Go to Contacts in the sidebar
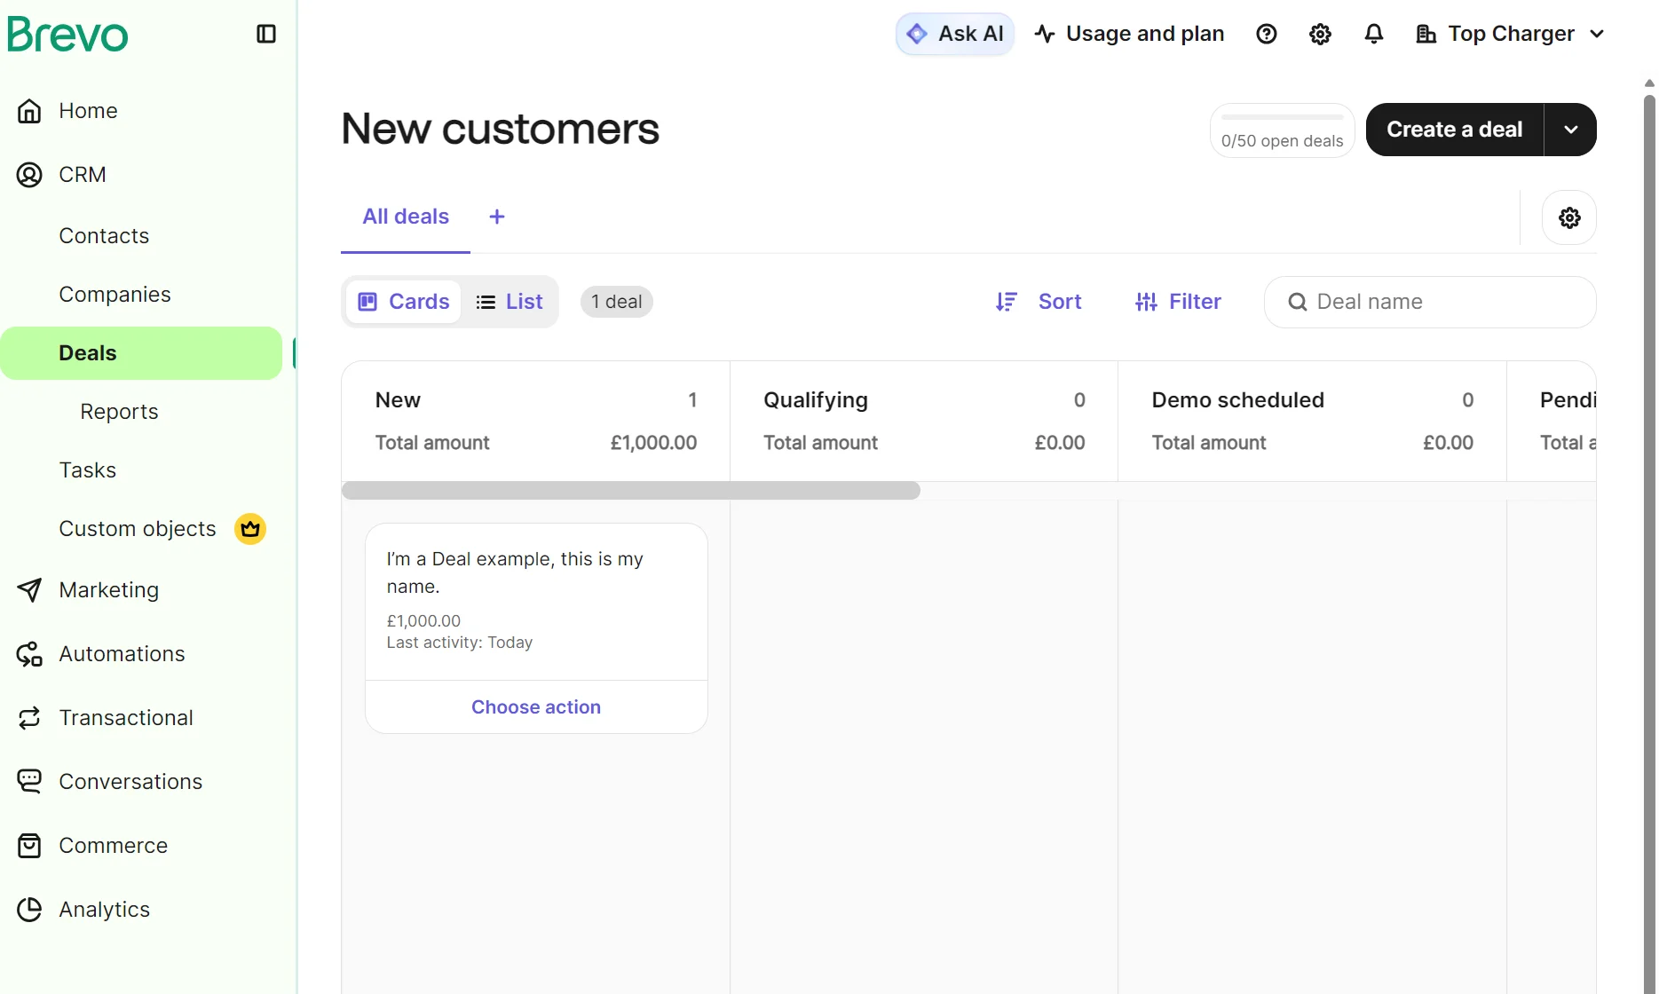The image size is (1659, 994). 104,236
